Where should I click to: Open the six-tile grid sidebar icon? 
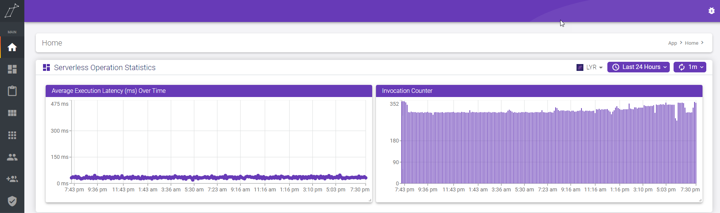point(12,113)
